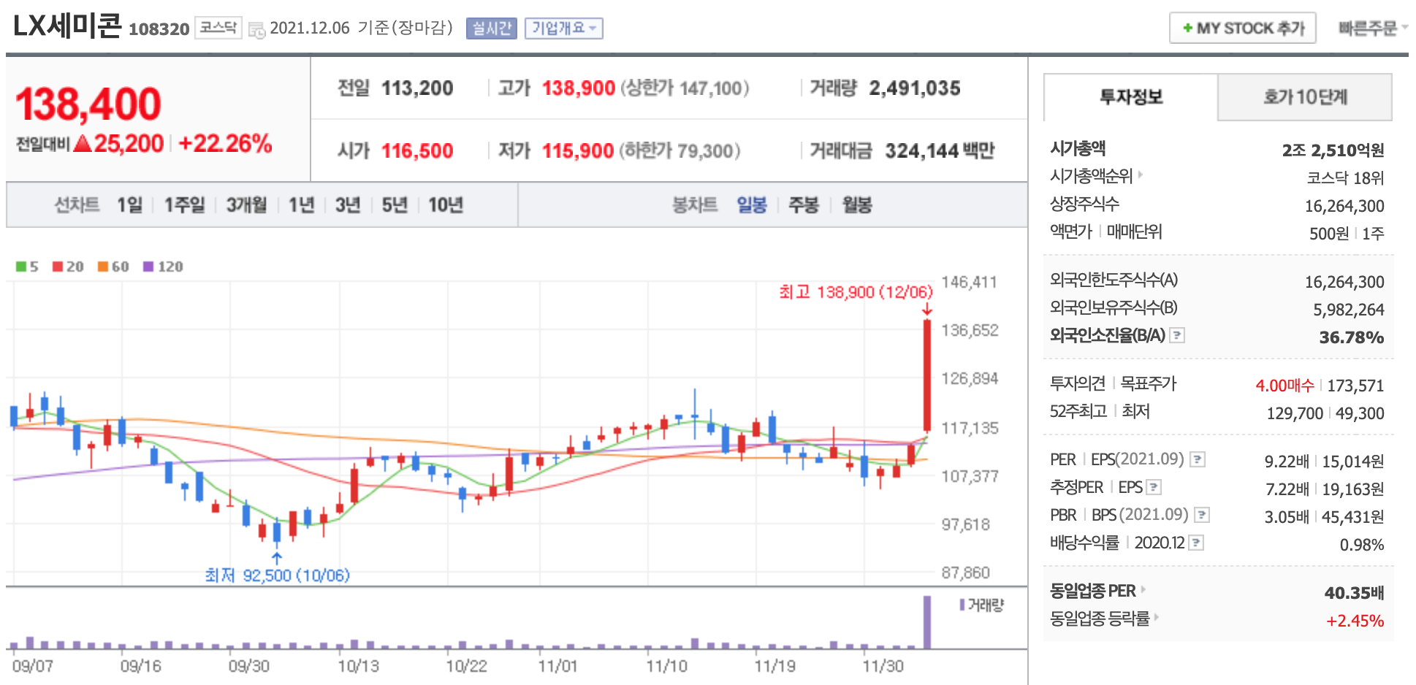Click the 거래대금 value 324,144 백만
This screenshot has width=1416, height=685.
click(x=940, y=151)
